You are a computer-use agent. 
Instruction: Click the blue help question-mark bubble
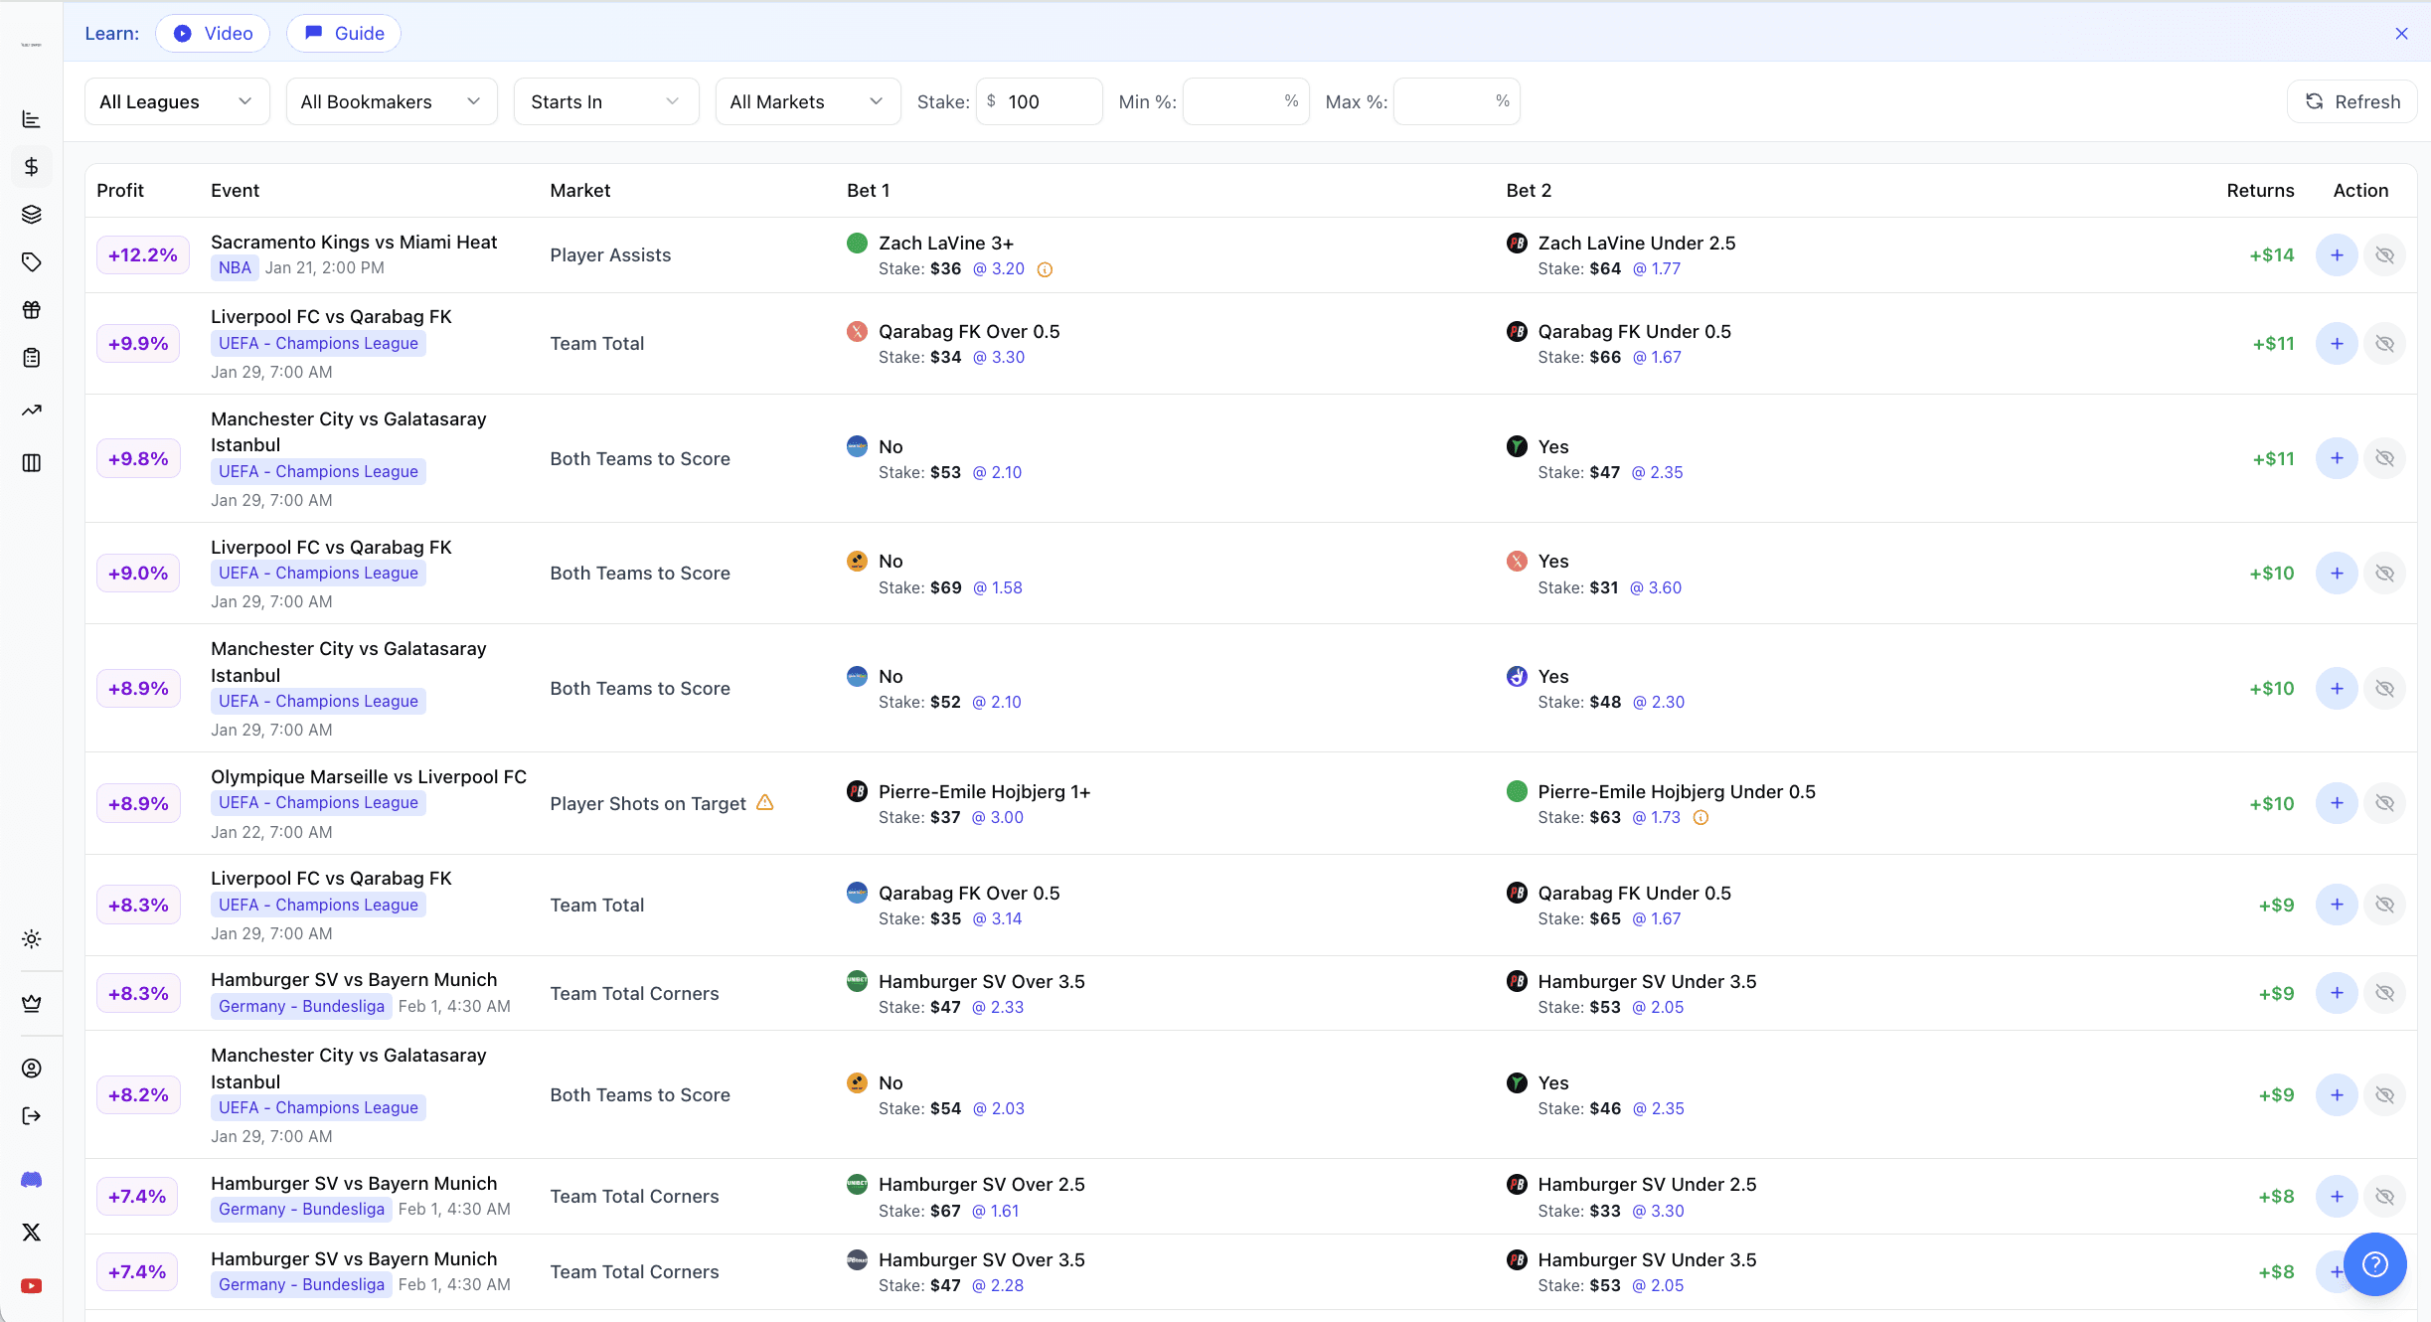[x=2374, y=1264]
